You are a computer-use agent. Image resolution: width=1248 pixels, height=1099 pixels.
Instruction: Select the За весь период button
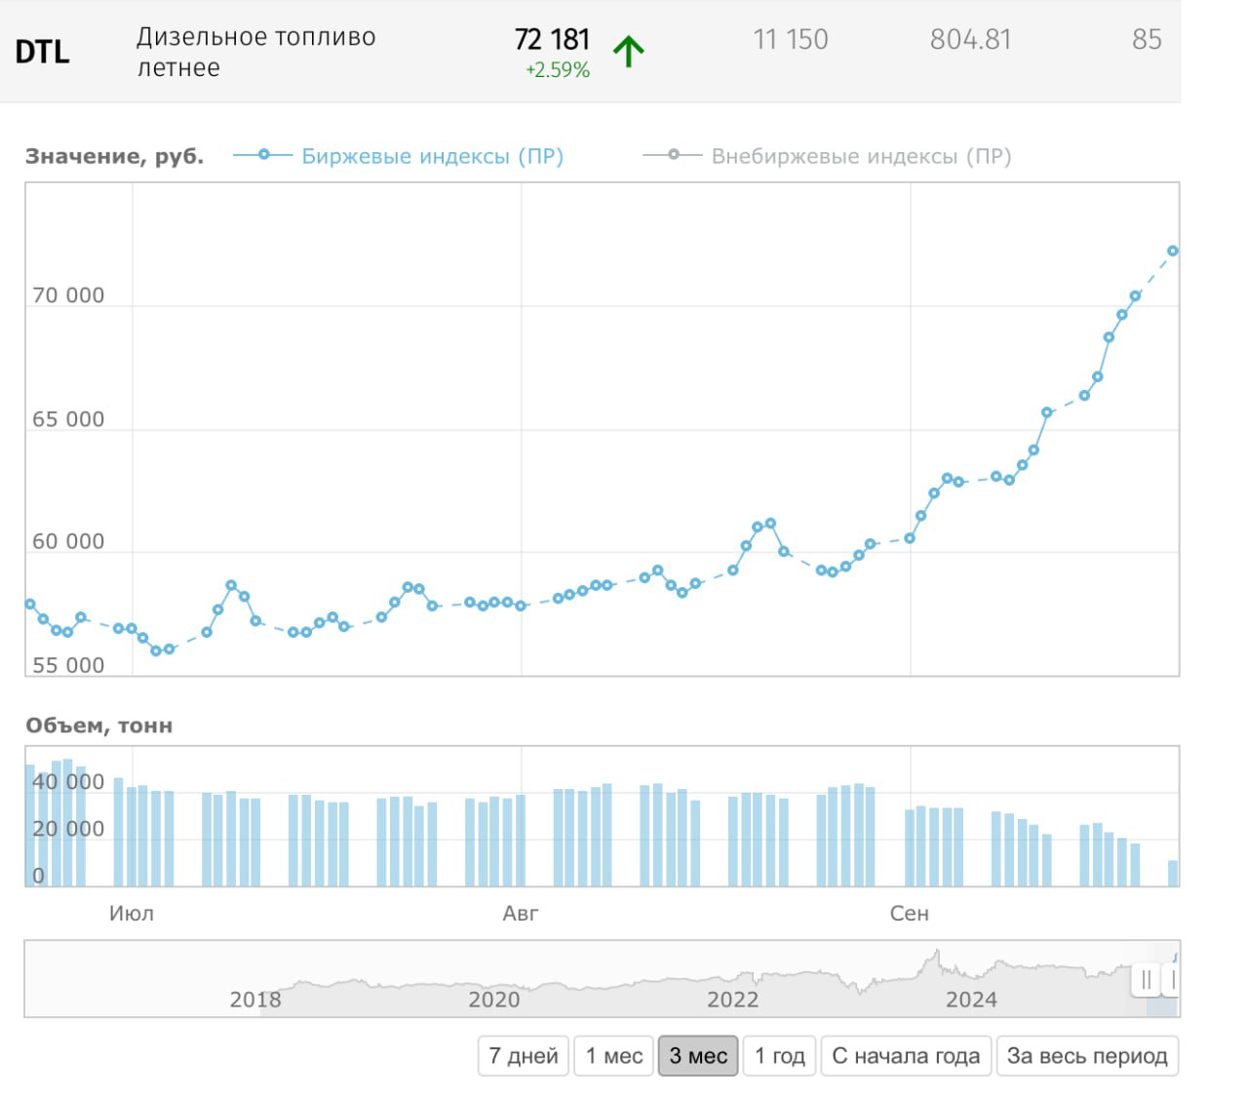1087,1056
